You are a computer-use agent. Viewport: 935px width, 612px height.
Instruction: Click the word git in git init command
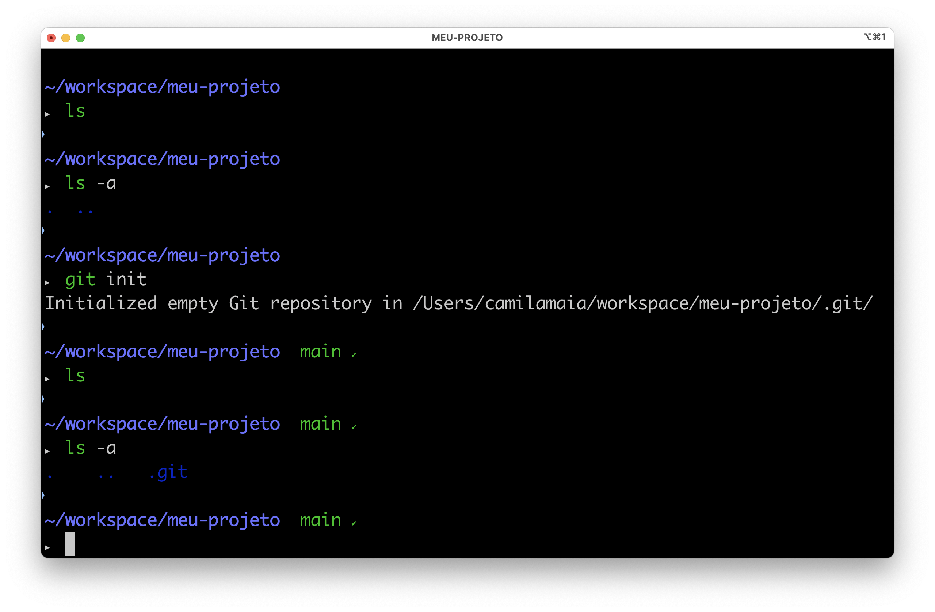point(80,279)
